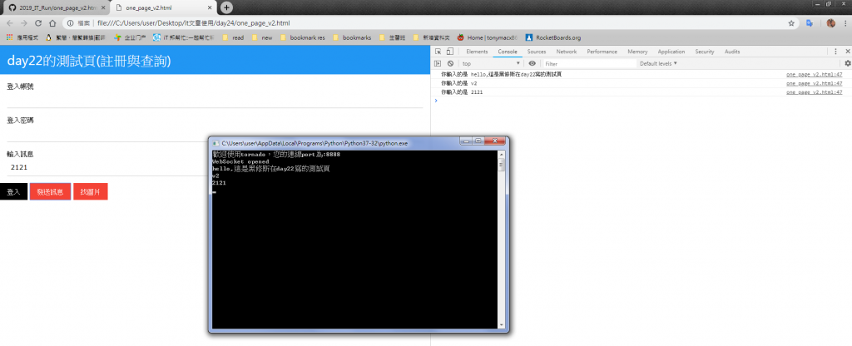Screen dimensions: 852x346
Task: Open the 'new' bookmark folder
Action: pyautogui.click(x=262, y=38)
